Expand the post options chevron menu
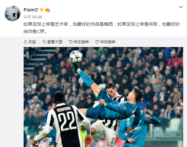Screen dimensions: 187x147 point(181,7)
